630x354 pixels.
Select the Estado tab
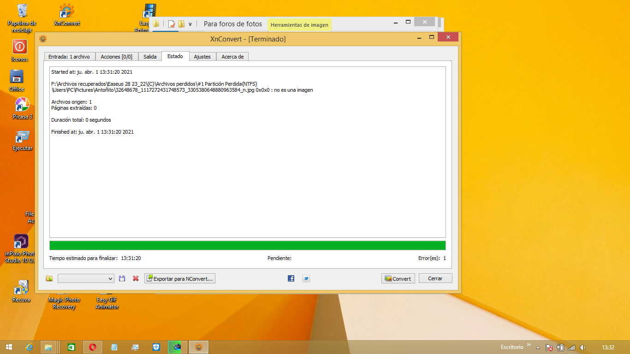coord(175,56)
